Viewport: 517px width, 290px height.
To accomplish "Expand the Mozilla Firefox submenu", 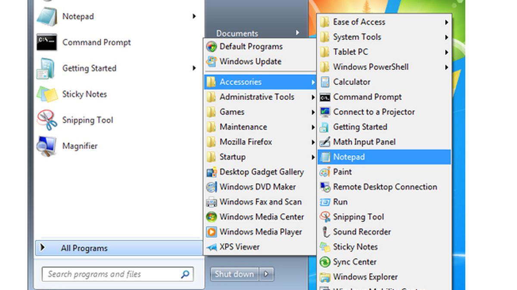I will point(246,142).
